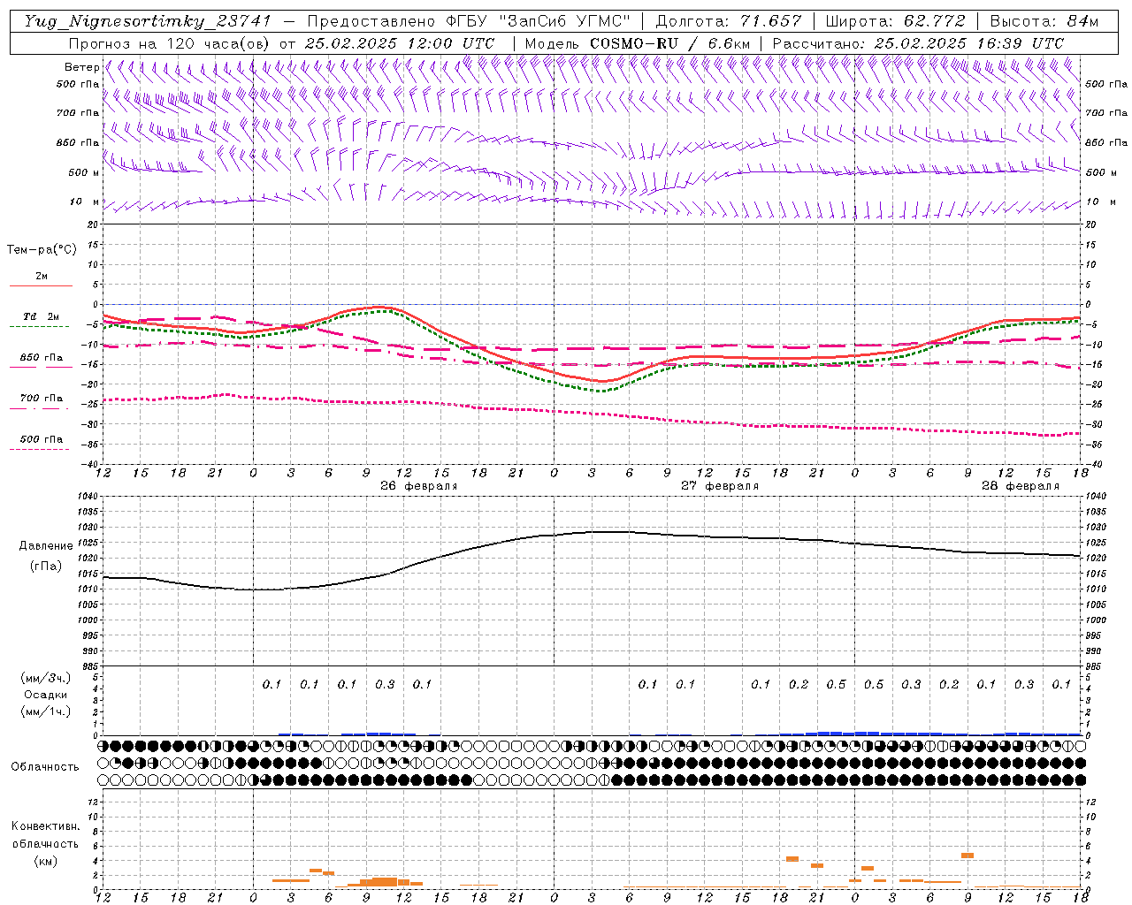This screenshot has height=905, width=1132.
Task: Click 20 on the right temperature axis
Action: click(x=1092, y=224)
